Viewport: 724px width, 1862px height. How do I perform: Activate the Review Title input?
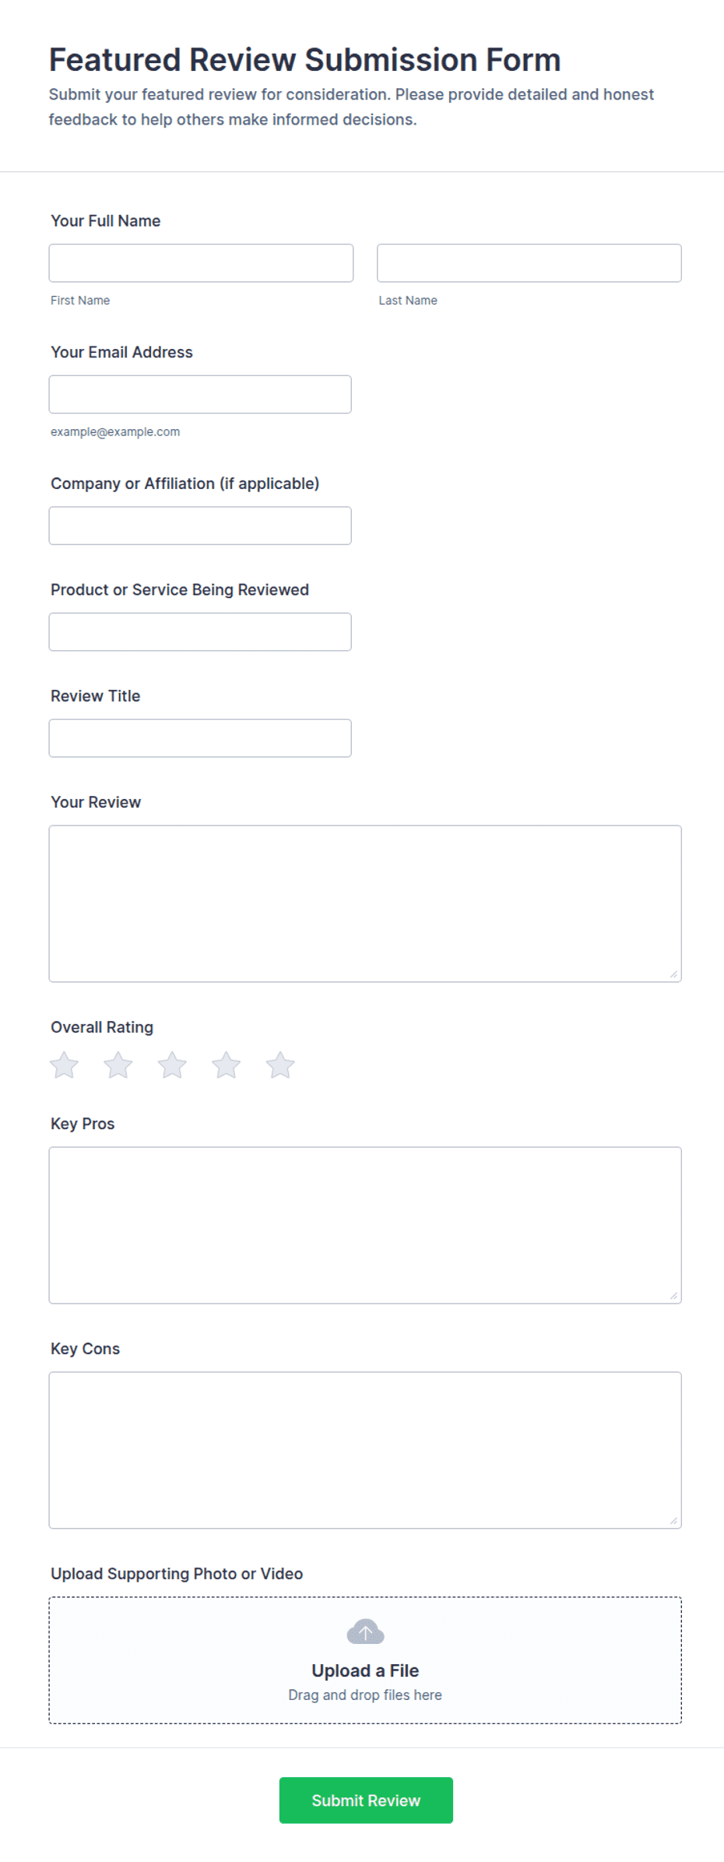[200, 738]
